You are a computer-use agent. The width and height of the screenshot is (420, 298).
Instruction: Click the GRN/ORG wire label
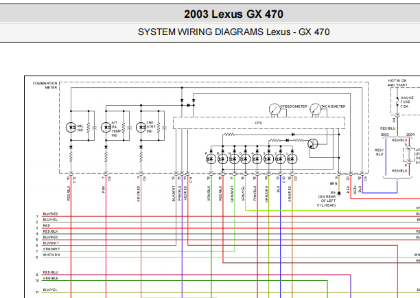pos(266,194)
